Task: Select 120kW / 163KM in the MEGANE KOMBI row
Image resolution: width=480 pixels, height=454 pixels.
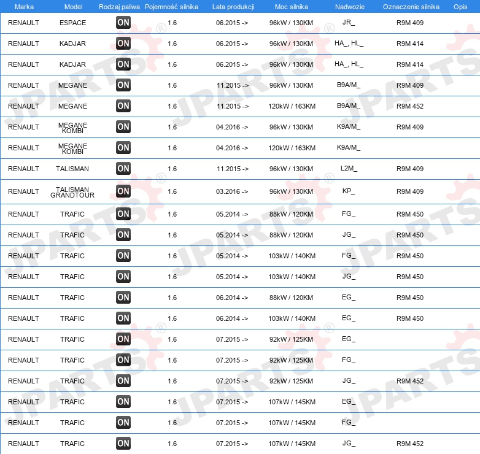Action: [x=292, y=148]
